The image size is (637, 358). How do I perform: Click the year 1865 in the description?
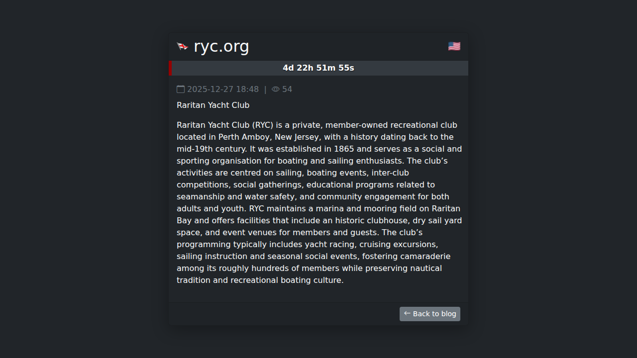coord(344,149)
